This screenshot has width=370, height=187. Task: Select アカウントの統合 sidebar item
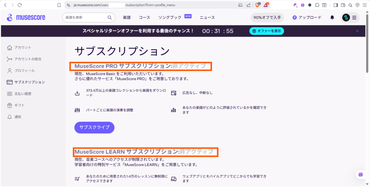[x=27, y=59]
